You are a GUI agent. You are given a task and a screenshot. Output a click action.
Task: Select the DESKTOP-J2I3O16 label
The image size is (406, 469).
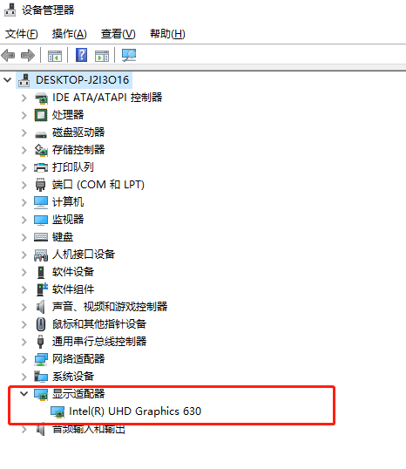tap(82, 80)
